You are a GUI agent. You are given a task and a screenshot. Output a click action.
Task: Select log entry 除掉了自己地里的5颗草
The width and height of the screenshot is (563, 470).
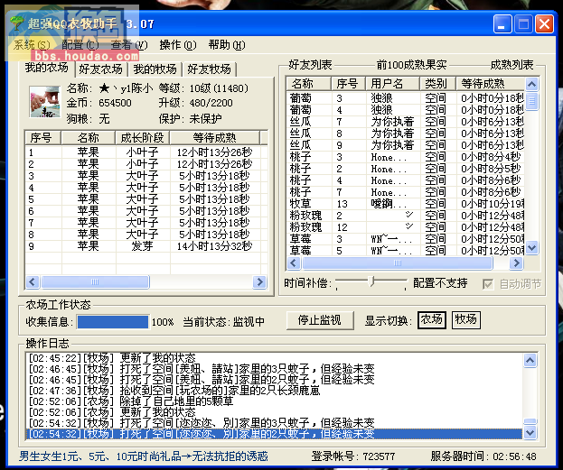point(275,401)
